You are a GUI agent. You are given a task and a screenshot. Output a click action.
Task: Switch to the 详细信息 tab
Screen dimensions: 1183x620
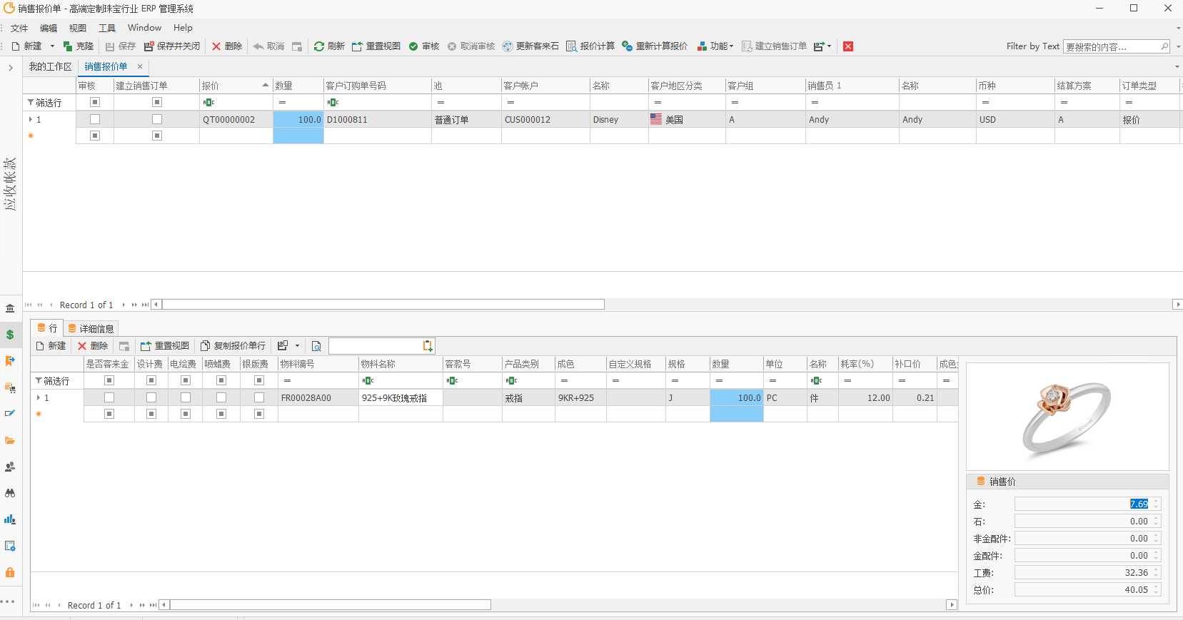(91, 329)
